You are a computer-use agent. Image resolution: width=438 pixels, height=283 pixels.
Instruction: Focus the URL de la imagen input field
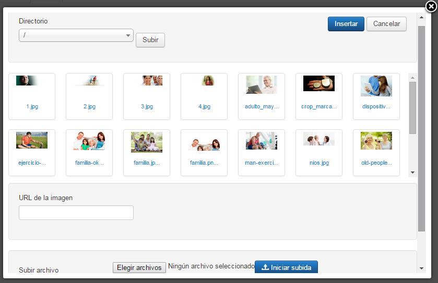coord(76,213)
